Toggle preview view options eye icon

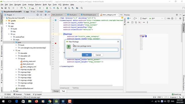pyautogui.click(x=128, y=22)
